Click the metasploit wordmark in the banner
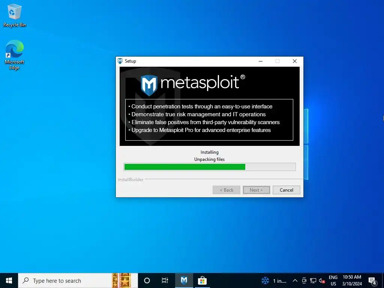 pyautogui.click(x=202, y=82)
